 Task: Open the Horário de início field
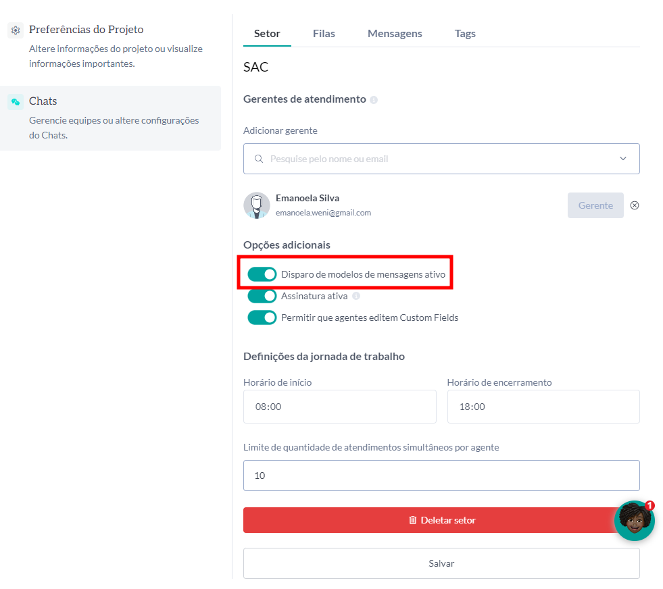339,406
